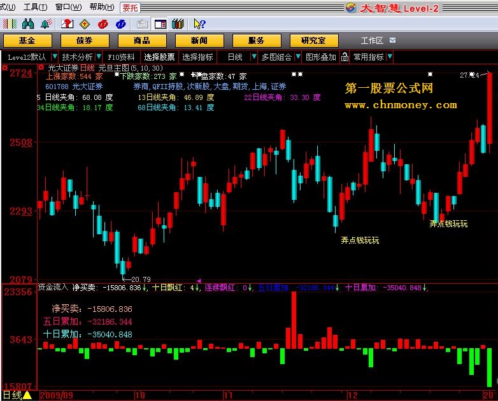
Task: Toggle the window layout panel icon
Action: click(x=160, y=24)
